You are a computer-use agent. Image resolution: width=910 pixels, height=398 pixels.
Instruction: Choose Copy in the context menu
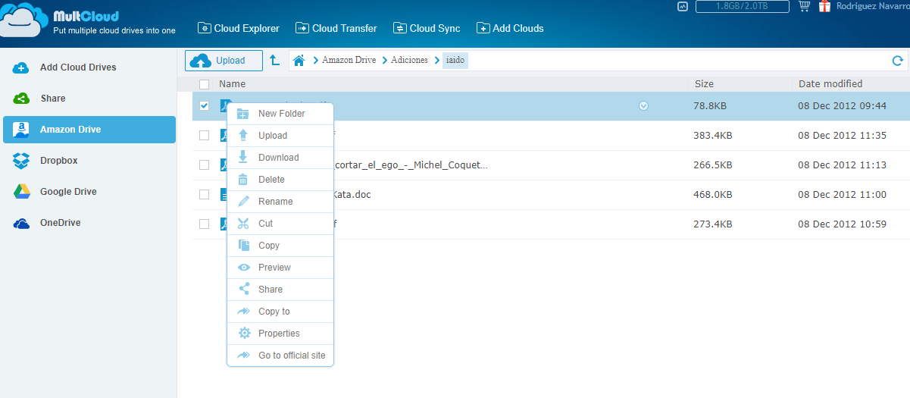[280, 246]
